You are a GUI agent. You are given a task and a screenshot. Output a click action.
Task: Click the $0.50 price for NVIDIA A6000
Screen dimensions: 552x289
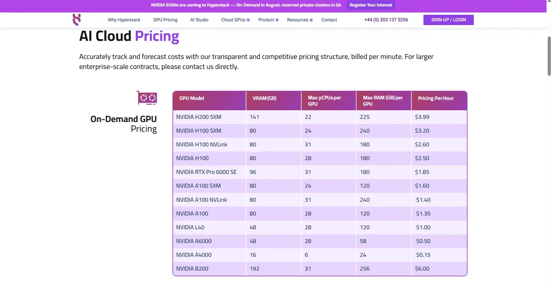423,241
